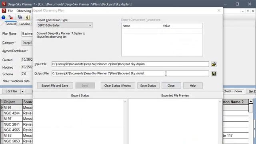Click the Output File path field
The width and height of the screenshot is (256, 144).
click(130, 74)
